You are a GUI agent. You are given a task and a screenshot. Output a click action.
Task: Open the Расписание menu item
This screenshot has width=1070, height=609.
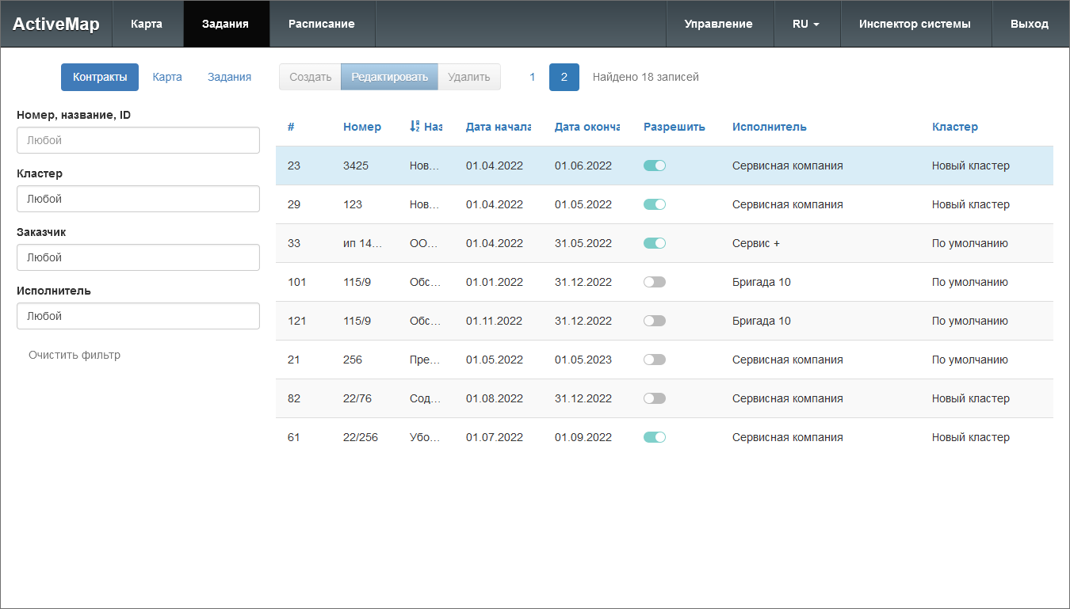tap(321, 24)
